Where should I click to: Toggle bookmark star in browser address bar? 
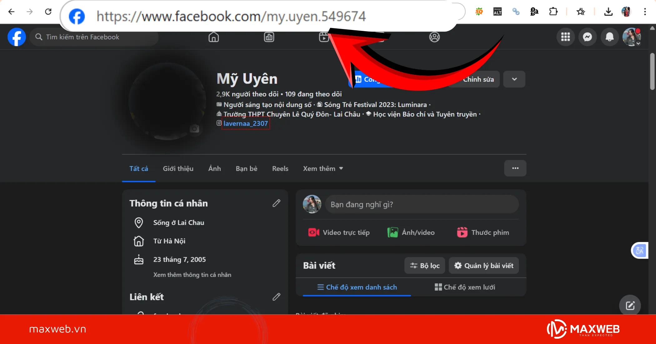580,11
